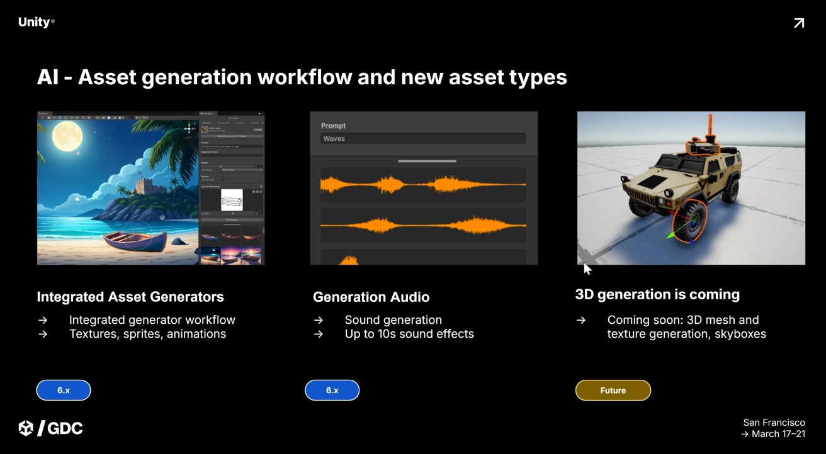
Task: Click the 'Generation Audio' heading
Action: tap(371, 297)
